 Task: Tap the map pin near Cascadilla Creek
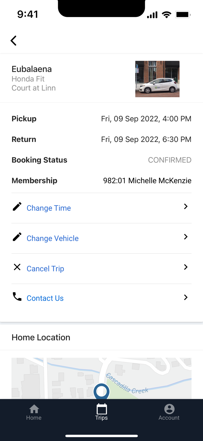(x=101, y=392)
